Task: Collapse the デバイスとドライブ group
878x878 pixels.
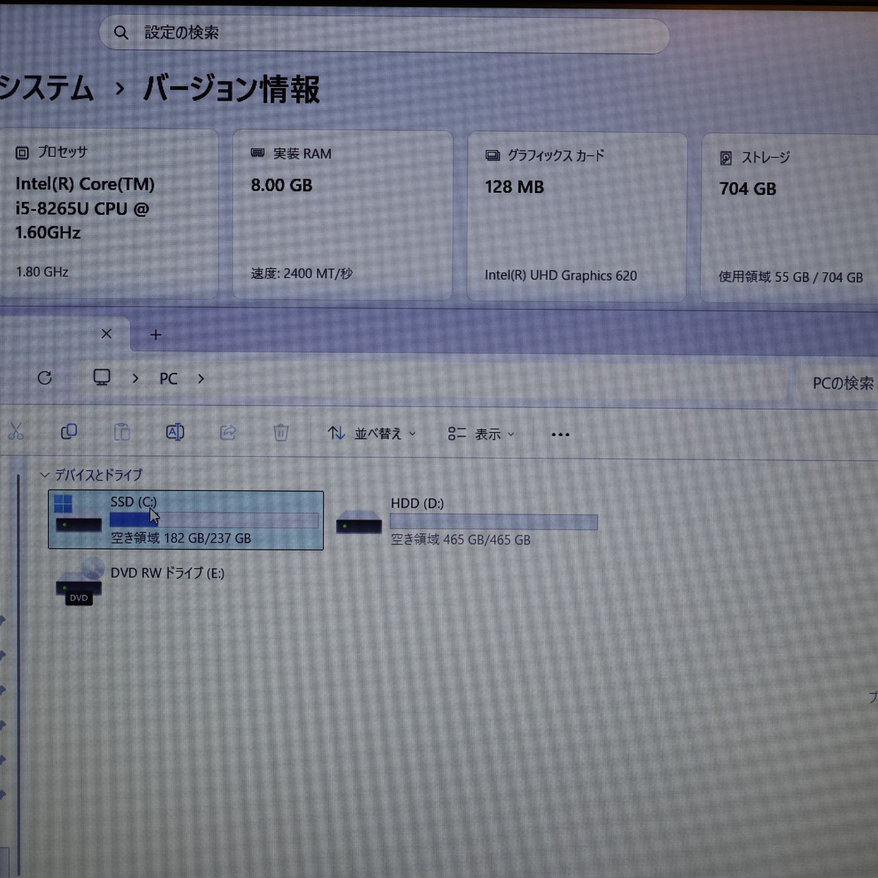Action: pos(45,475)
